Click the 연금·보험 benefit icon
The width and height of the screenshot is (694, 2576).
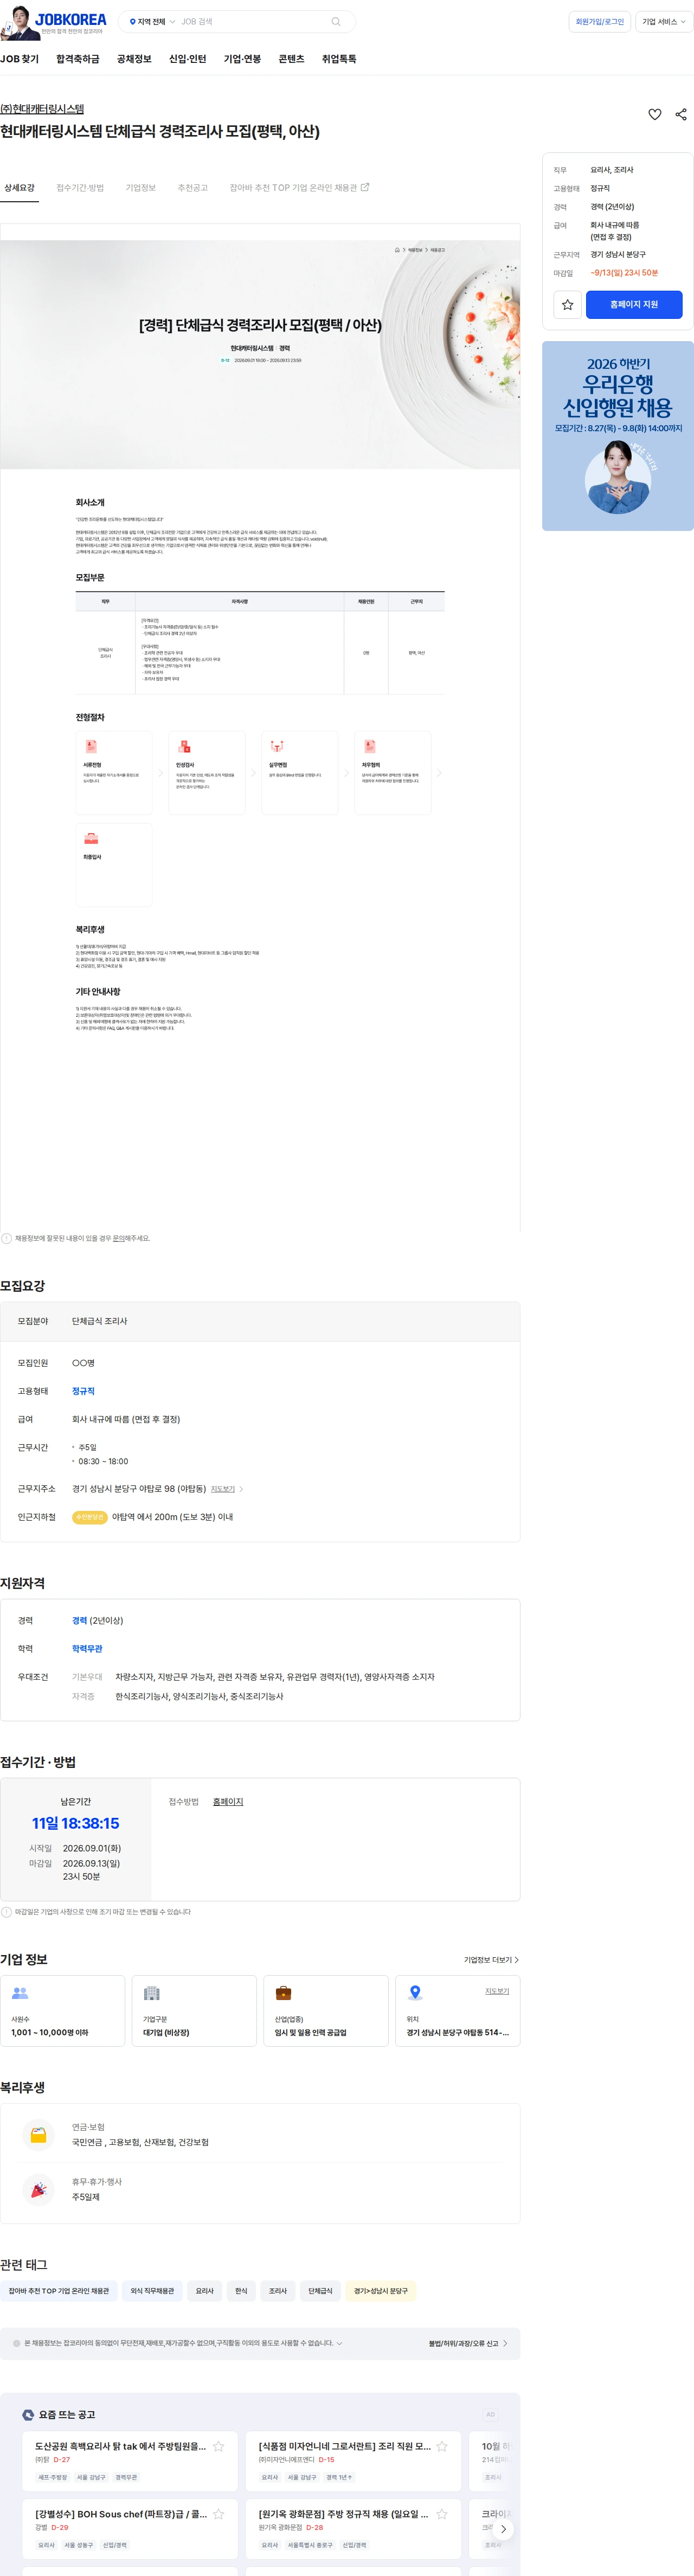(x=38, y=2134)
